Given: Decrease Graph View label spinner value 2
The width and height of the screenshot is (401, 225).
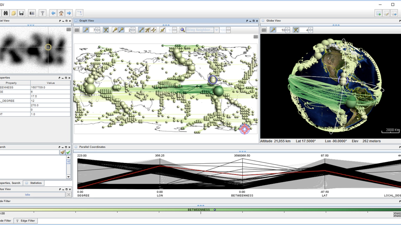Looking at the screenshot, I should tap(133, 31).
